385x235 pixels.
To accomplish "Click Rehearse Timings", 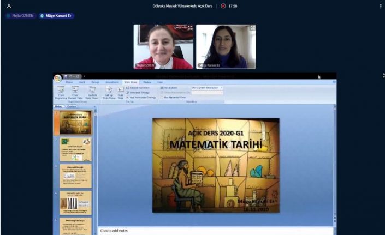I will click(138, 92).
